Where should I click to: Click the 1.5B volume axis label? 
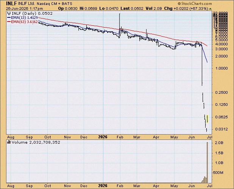point(219,153)
